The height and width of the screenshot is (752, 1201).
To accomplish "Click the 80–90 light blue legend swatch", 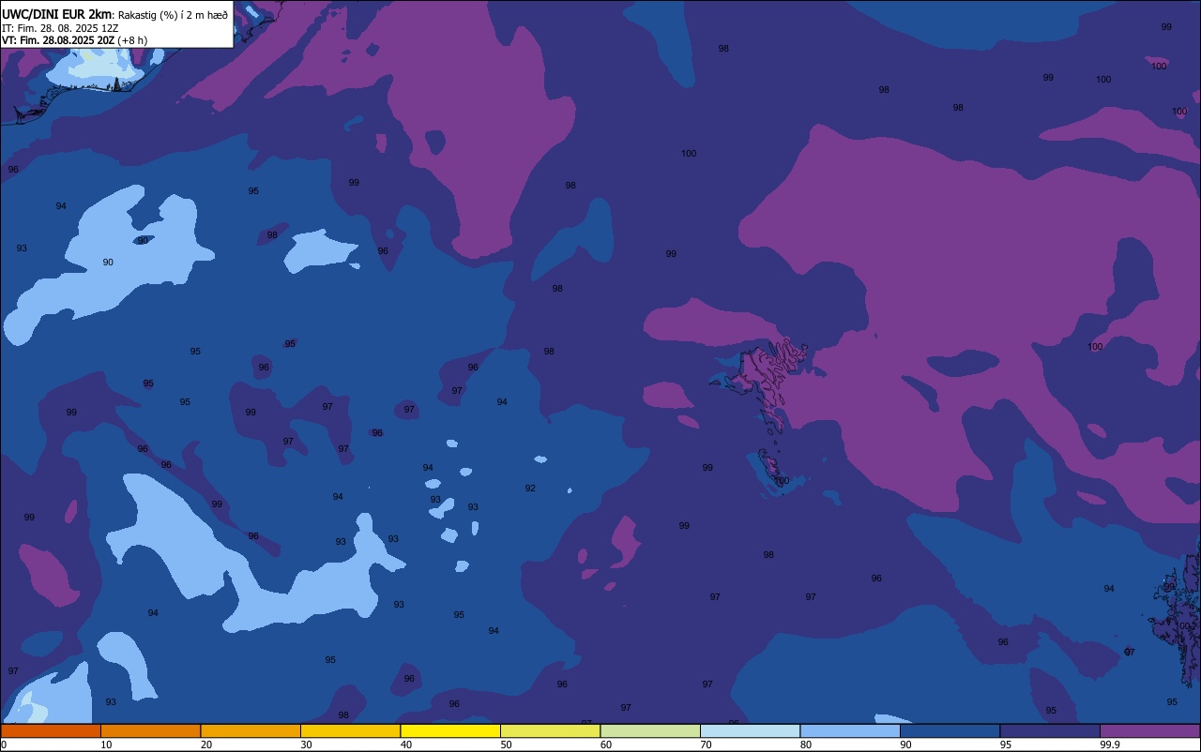I will click(x=850, y=730).
